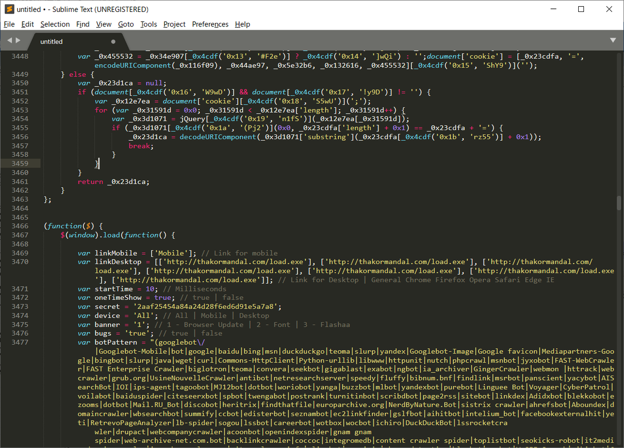Open the Tools menu
Screen dimensions: 624x448
pos(149,24)
